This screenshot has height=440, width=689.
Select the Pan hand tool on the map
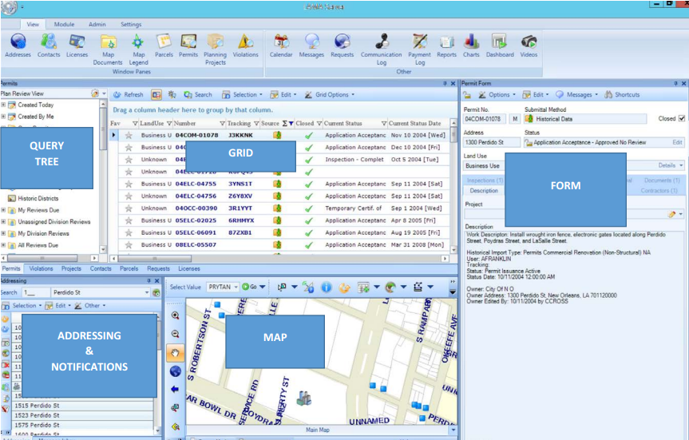175,353
